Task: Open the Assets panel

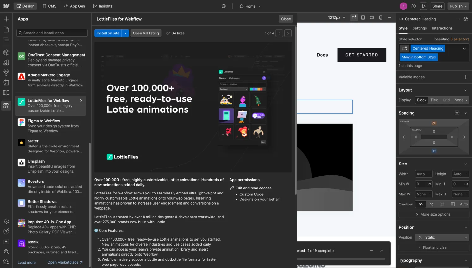Action: point(6,83)
